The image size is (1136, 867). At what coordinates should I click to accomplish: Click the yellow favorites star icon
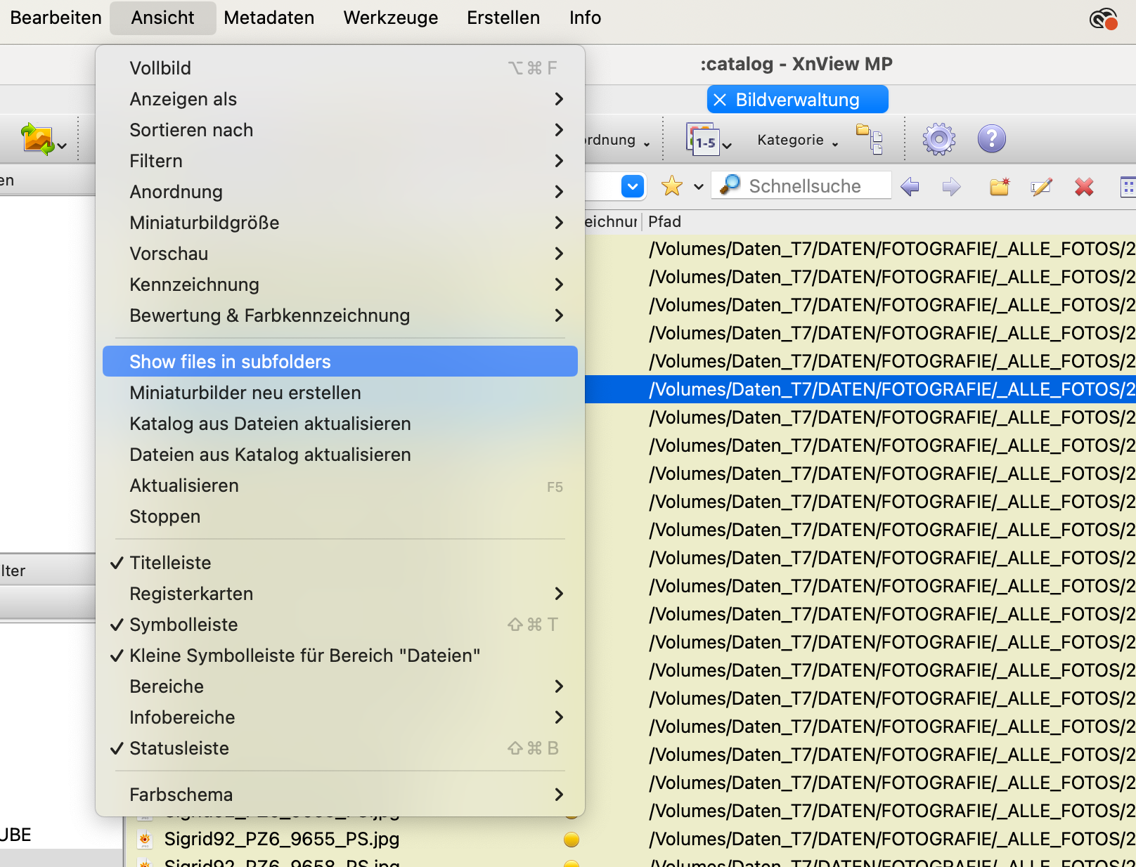tap(672, 186)
